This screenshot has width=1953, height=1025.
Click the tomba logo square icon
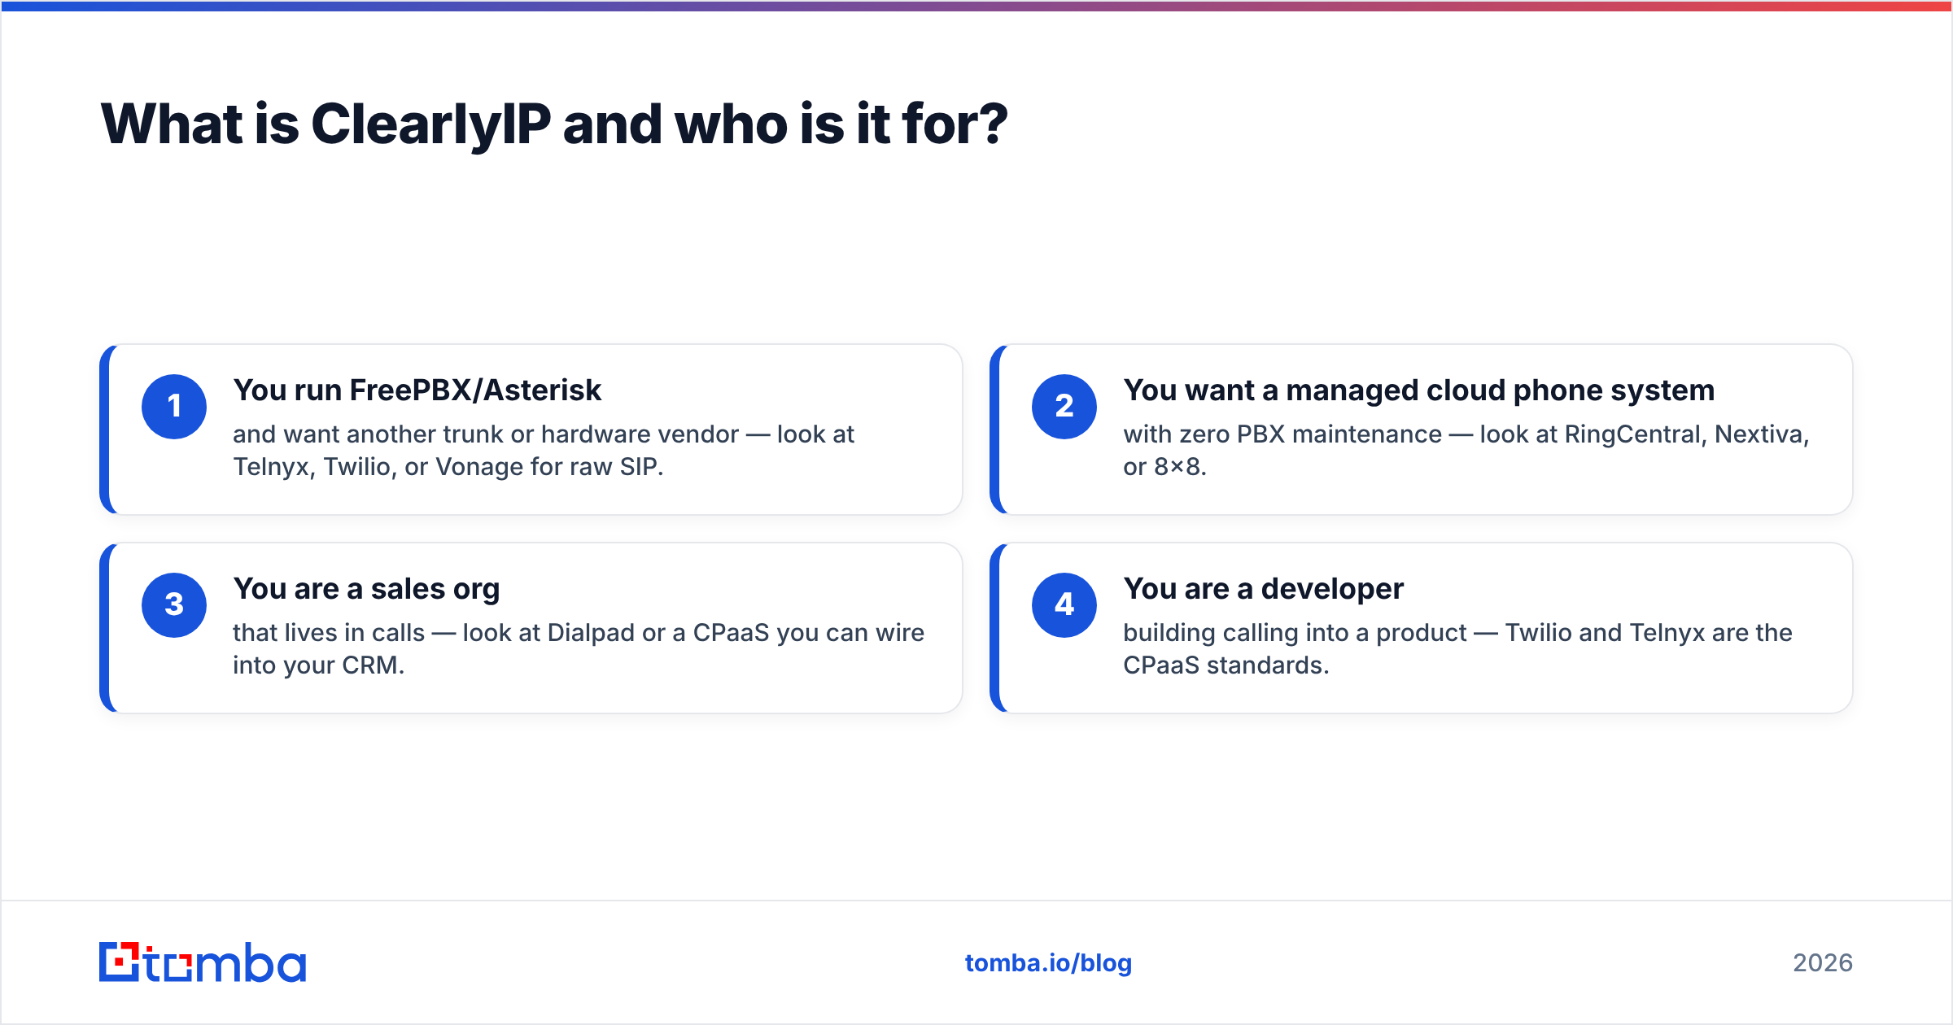point(120,962)
